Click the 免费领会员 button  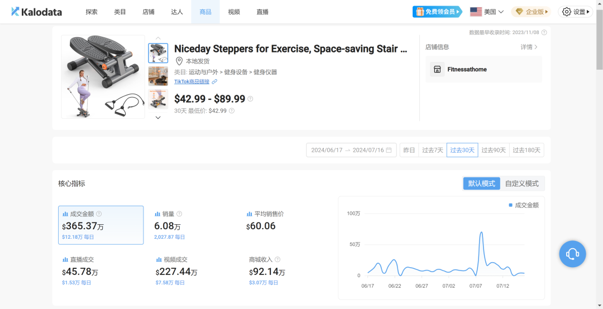437,12
